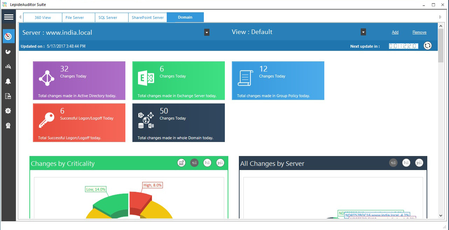Screen dimensions: 449x230
Task: Select 1-day view for Changes by Criticality
Action: [194, 163]
